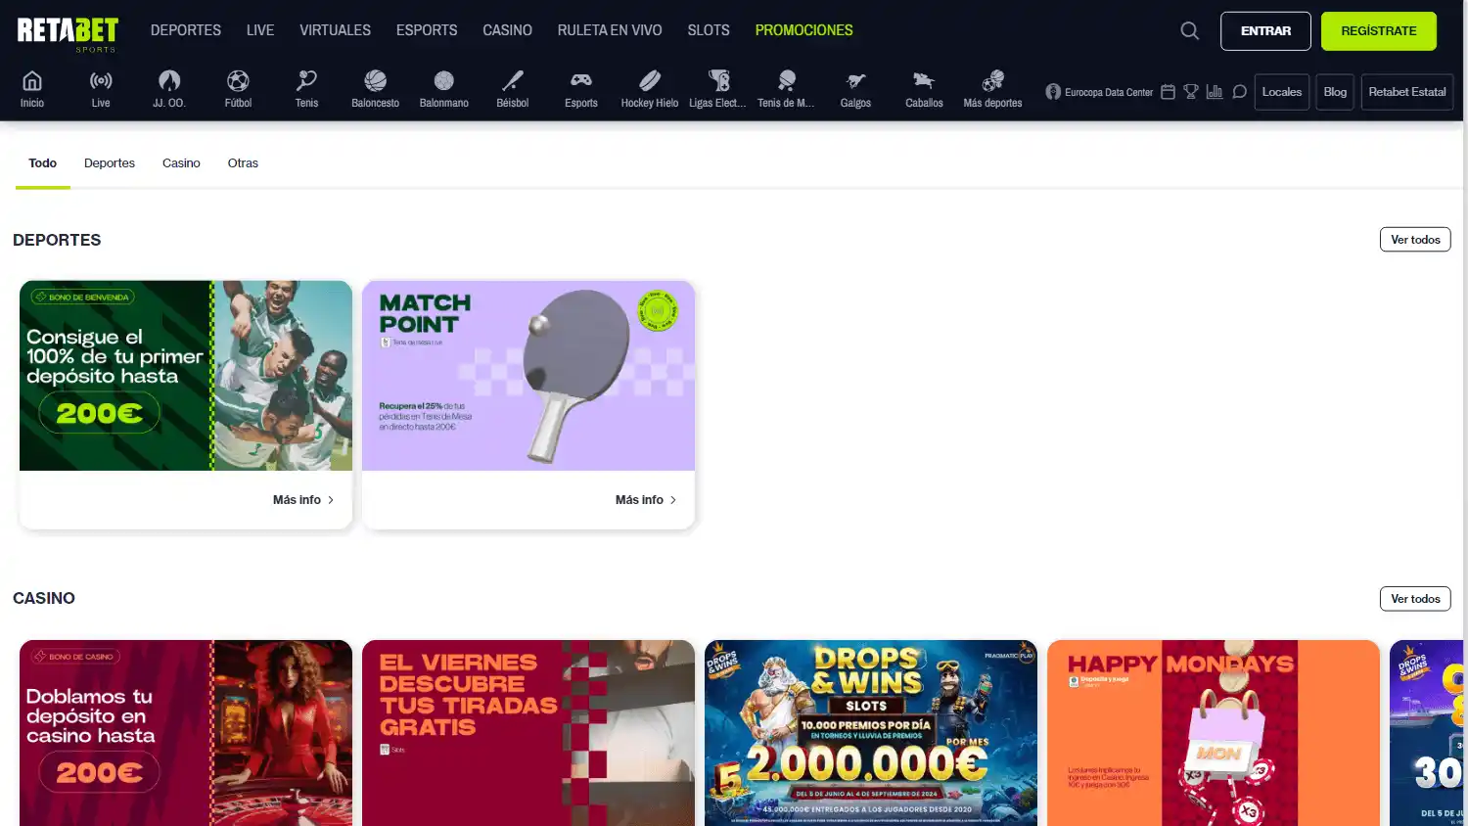The height and width of the screenshot is (826, 1468).
Task: Open the calendar icon in the sports bar
Action: (1168, 92)
